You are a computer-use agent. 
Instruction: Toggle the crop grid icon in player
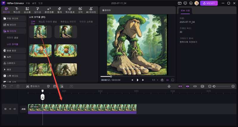point(167,80)
